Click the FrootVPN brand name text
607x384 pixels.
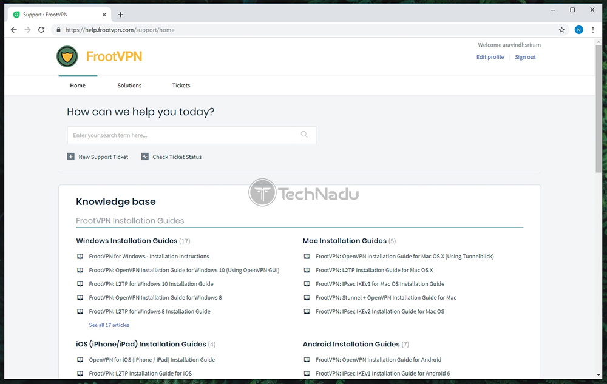pyautogui.click(x=114, y=56)
